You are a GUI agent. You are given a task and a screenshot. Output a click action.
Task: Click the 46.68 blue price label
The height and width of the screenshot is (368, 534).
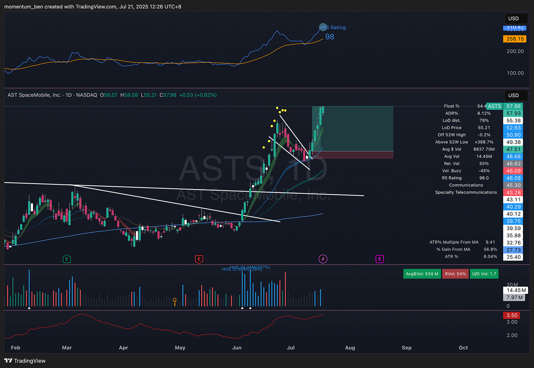click(513, 157)
